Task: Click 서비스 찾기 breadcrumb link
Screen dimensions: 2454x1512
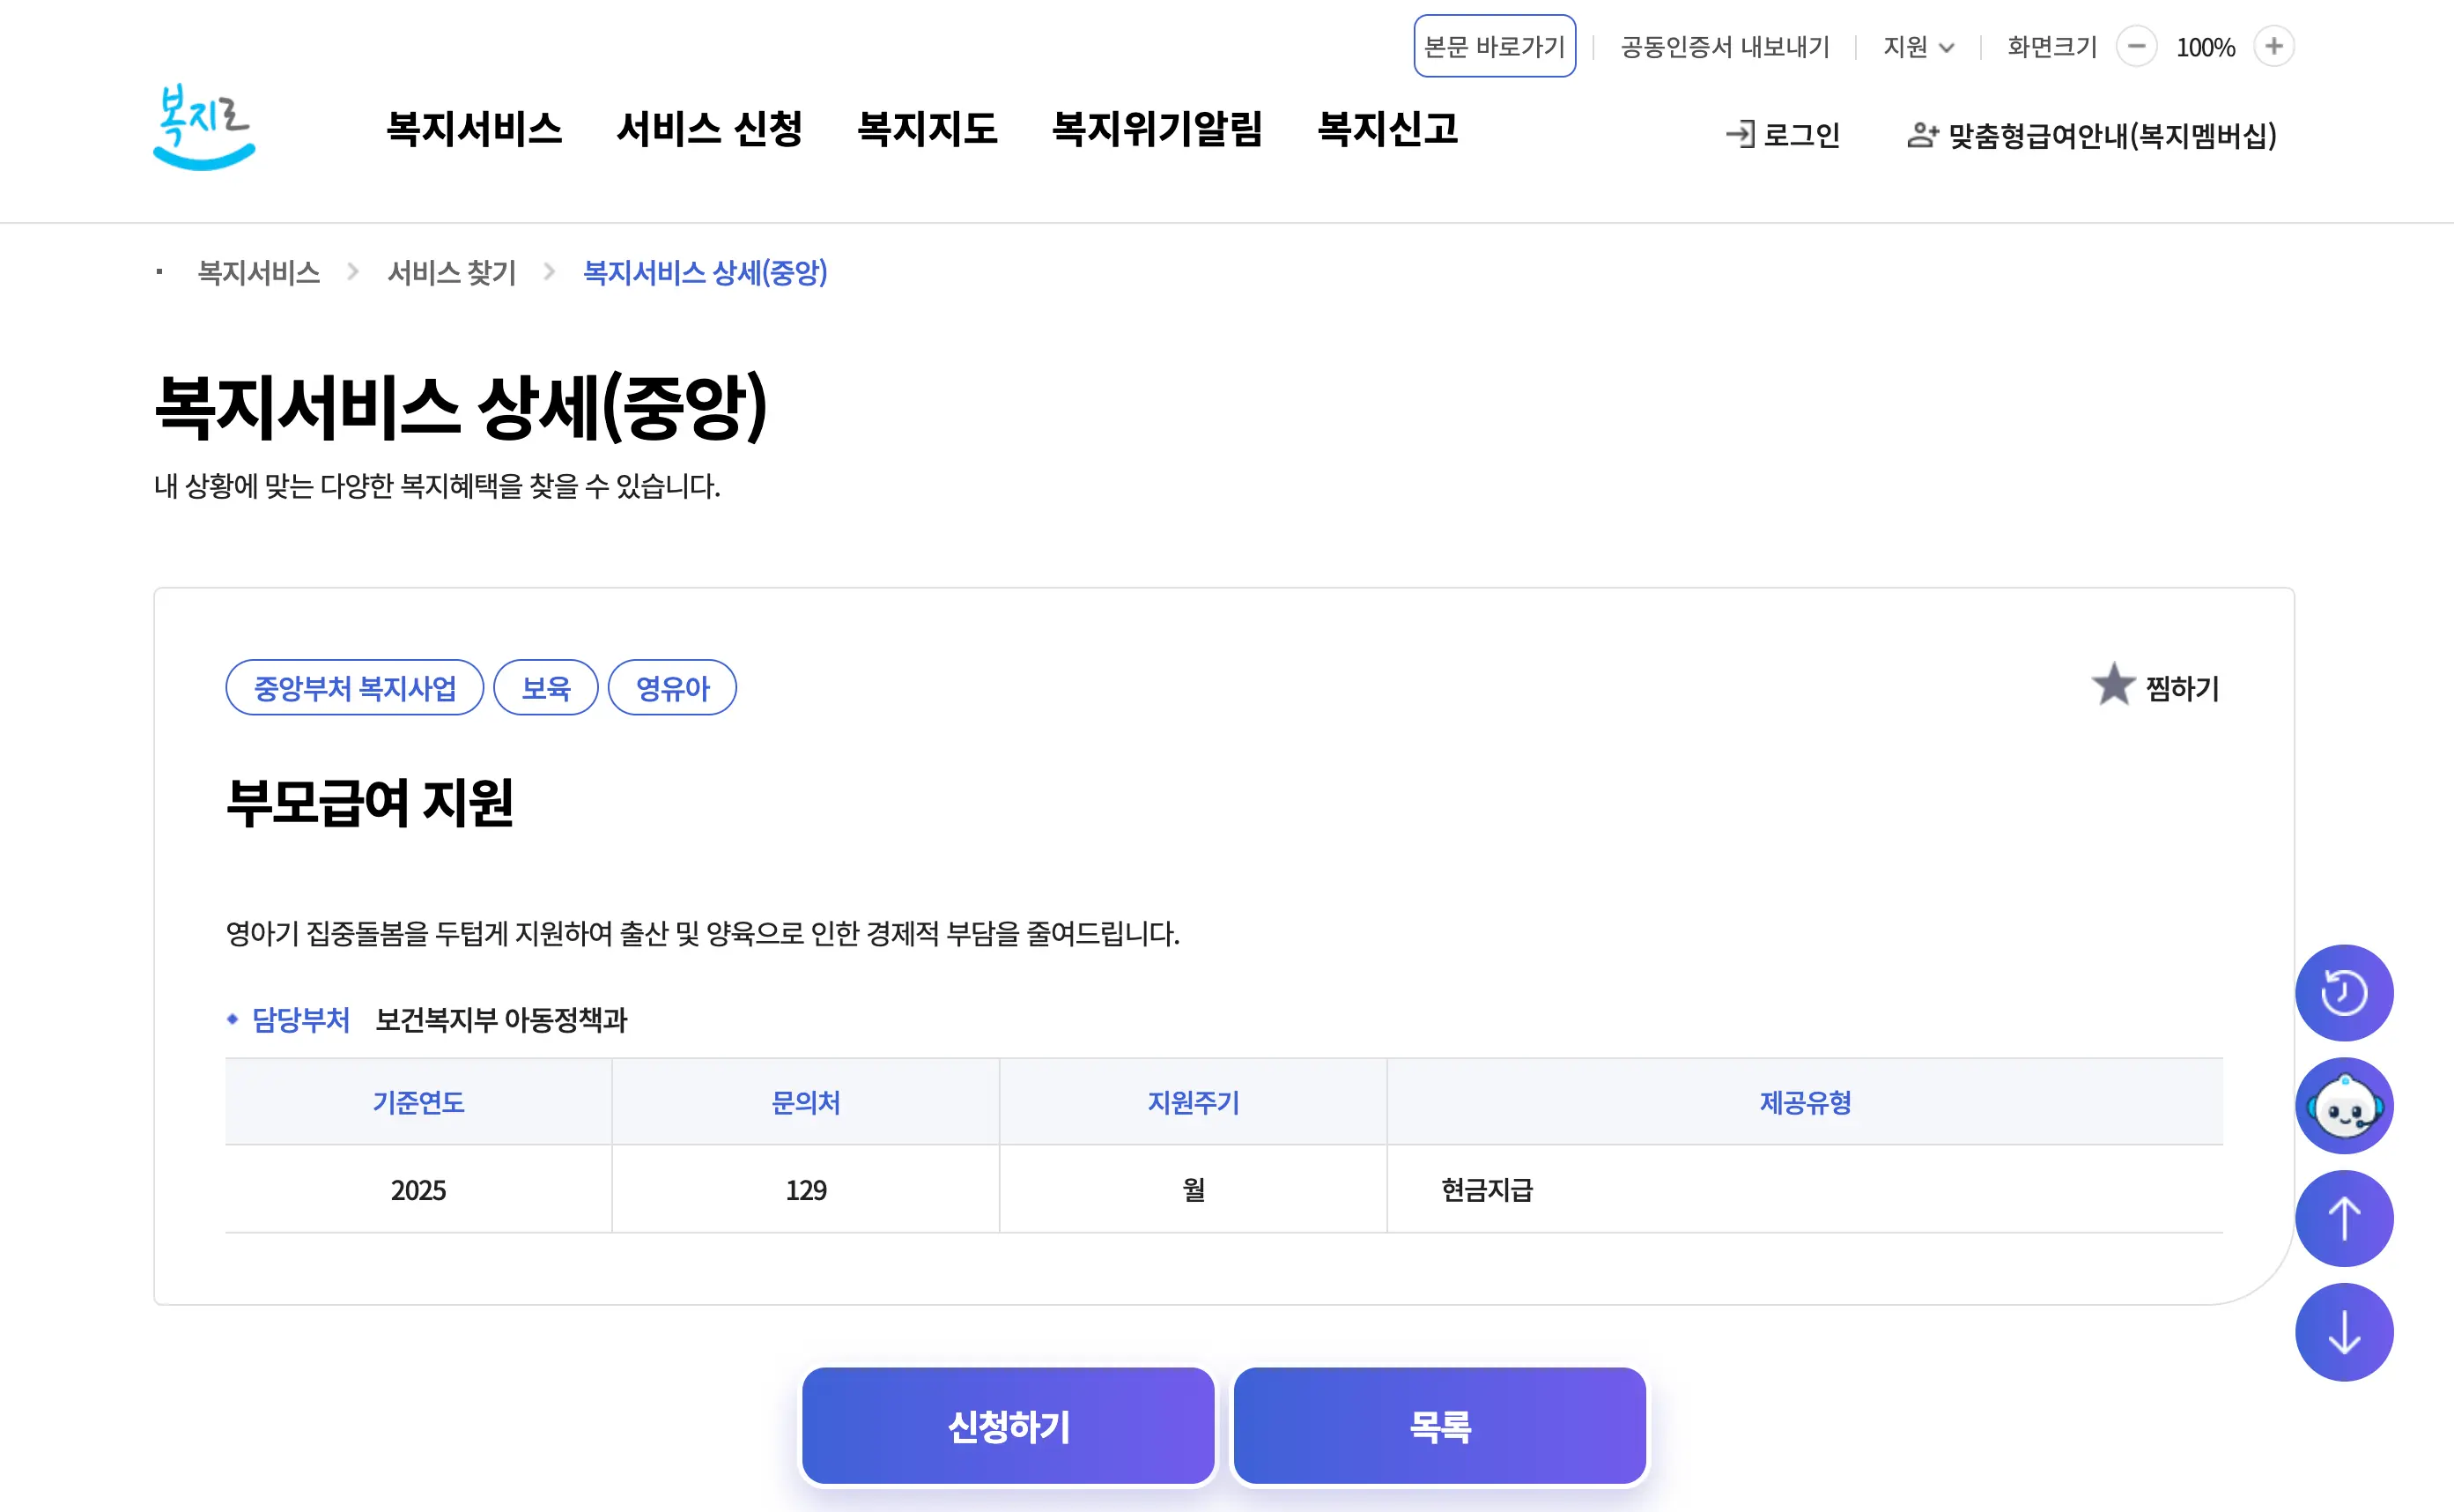Action: coord(452,272)
